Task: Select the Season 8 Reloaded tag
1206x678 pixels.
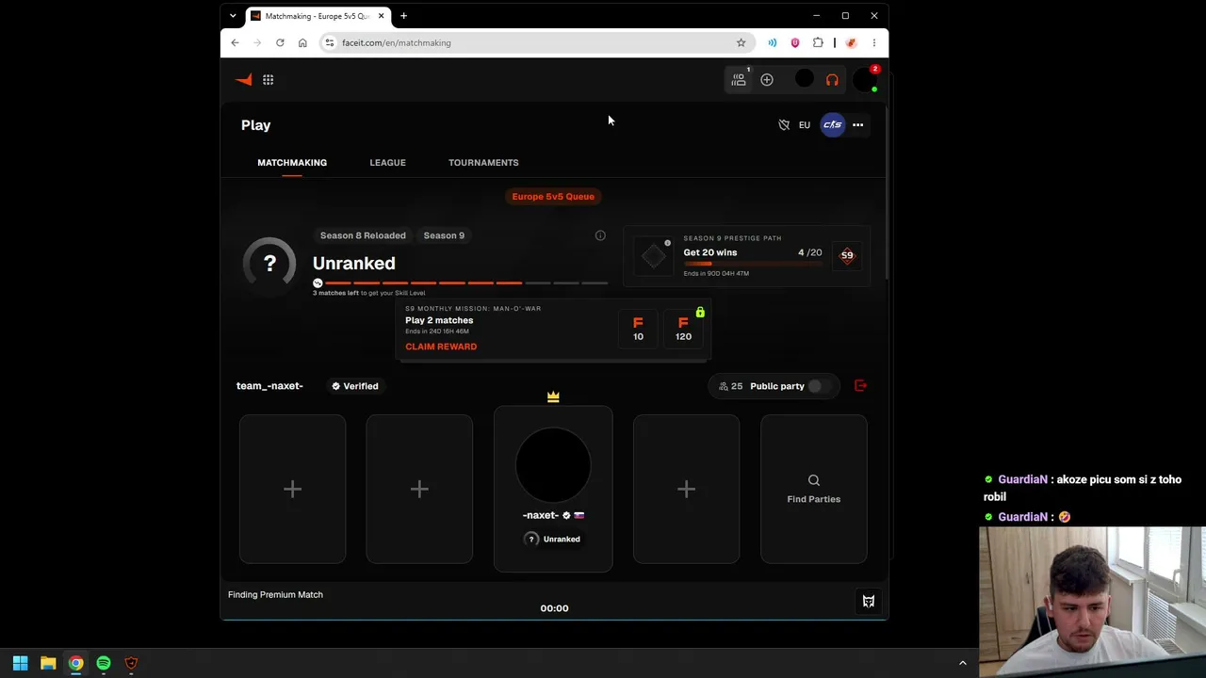Action: click(363, 235)
